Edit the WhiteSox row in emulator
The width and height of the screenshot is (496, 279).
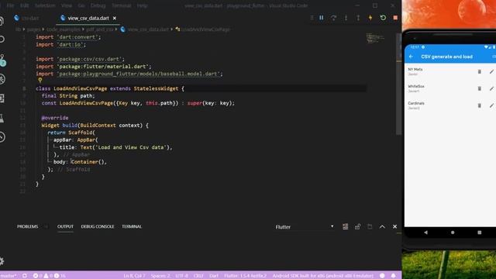click(x=491, y=88)
